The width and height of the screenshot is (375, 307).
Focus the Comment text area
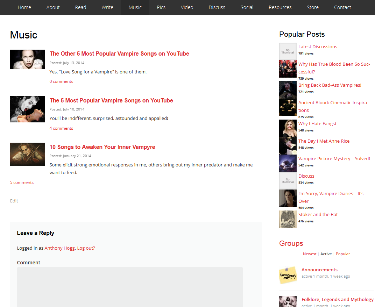click(130, 287)
